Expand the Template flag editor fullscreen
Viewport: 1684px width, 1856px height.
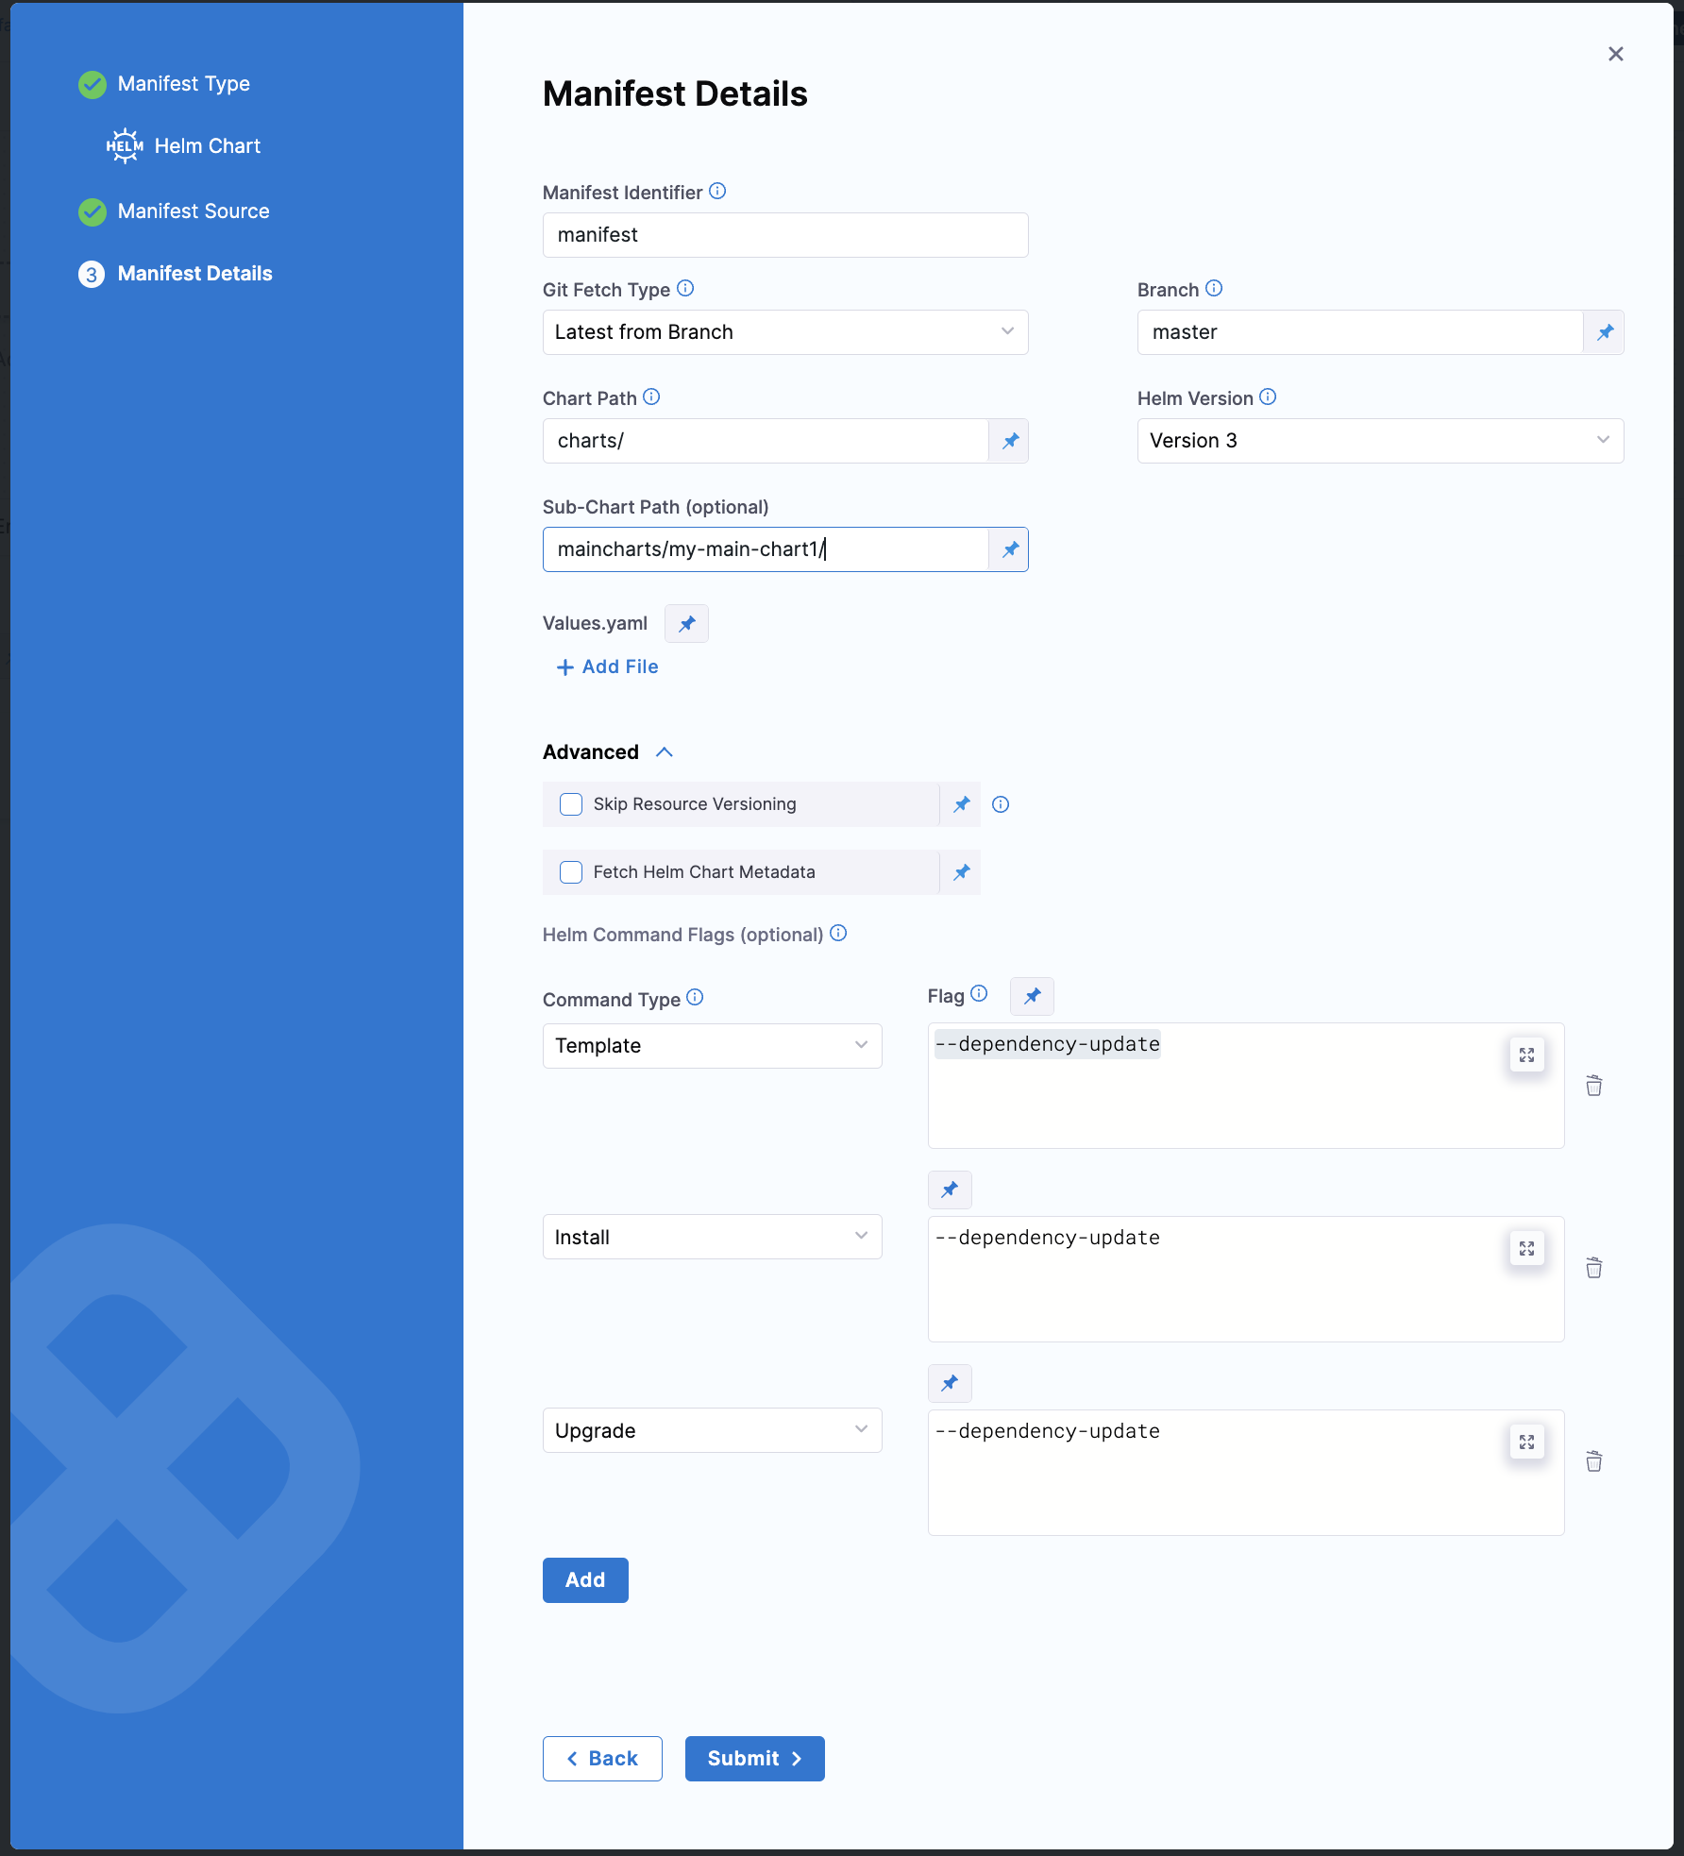coord(1526,1055)
